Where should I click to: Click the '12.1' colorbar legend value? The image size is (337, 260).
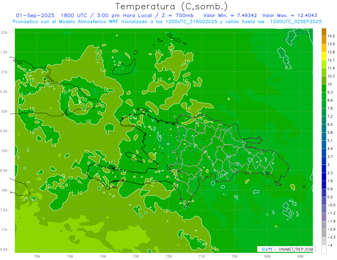(331, 60)
